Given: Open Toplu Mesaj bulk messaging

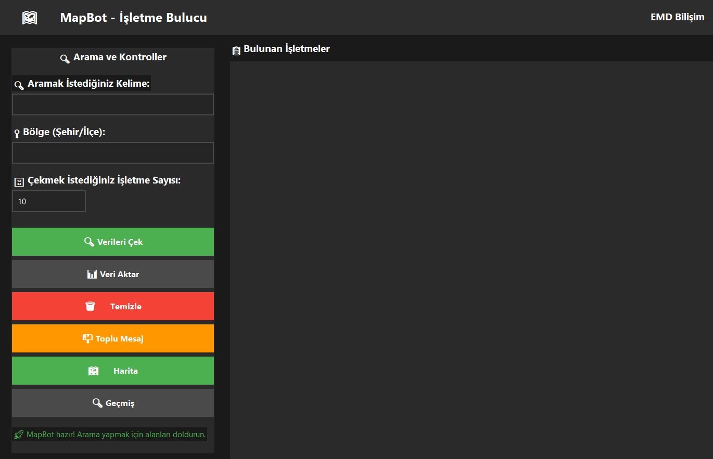Looking at the screenshot, I should click(x=113, y=338).
